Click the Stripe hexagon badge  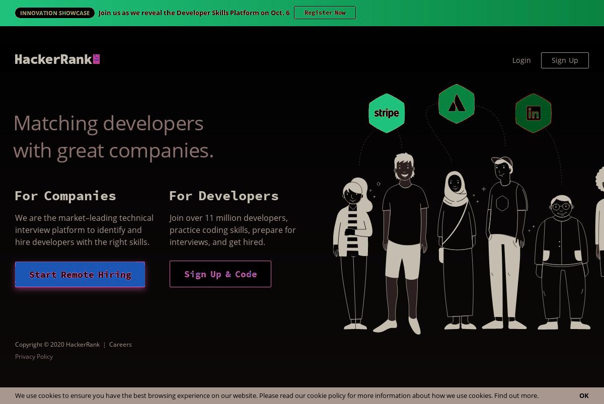387,113
